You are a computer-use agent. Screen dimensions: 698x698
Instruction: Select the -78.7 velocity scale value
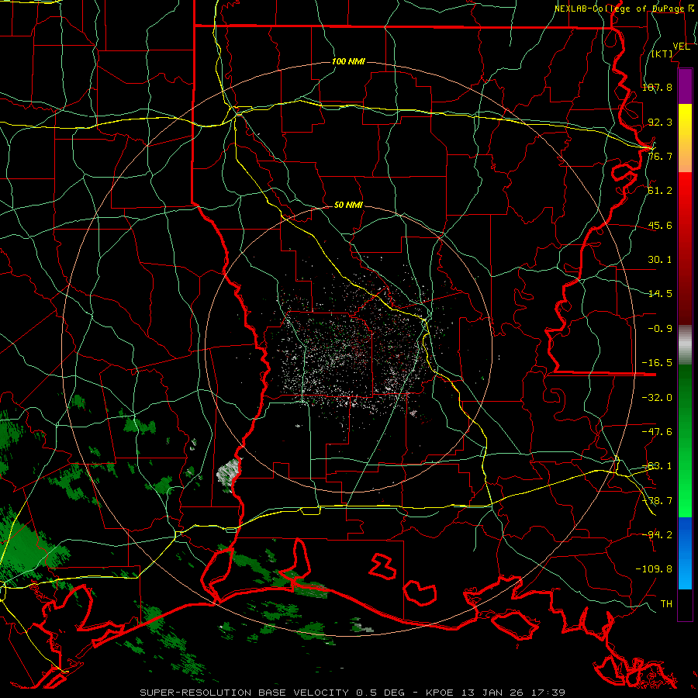[x=657, y=501]
